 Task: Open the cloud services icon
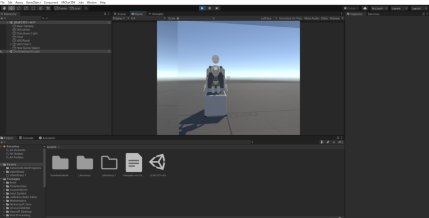click(x=365, y=8)
